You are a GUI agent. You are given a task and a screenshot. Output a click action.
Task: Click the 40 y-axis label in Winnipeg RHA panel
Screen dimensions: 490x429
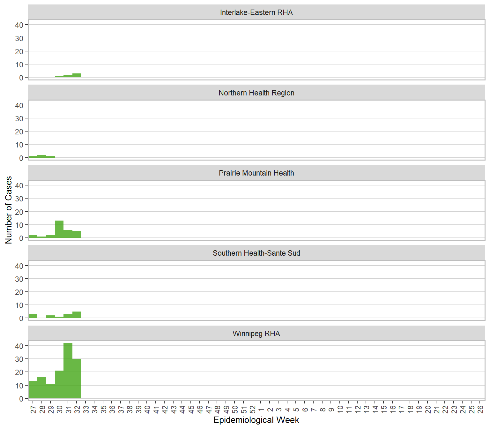tap(19, 346)
